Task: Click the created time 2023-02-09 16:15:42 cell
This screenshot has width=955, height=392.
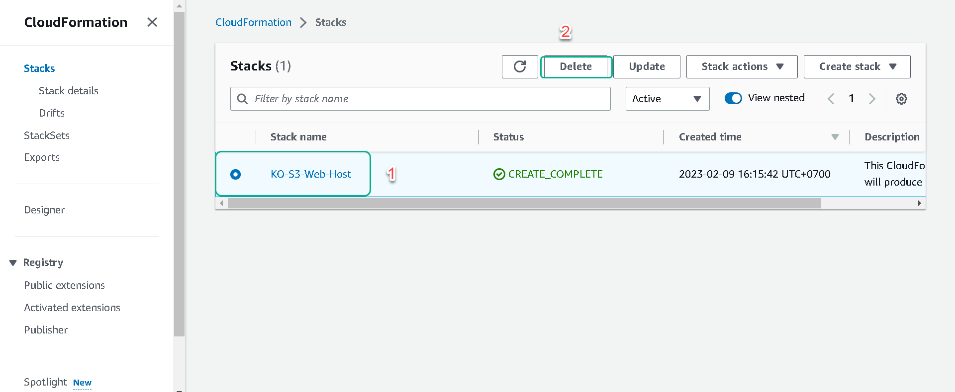Action: (x=755, y=174)
